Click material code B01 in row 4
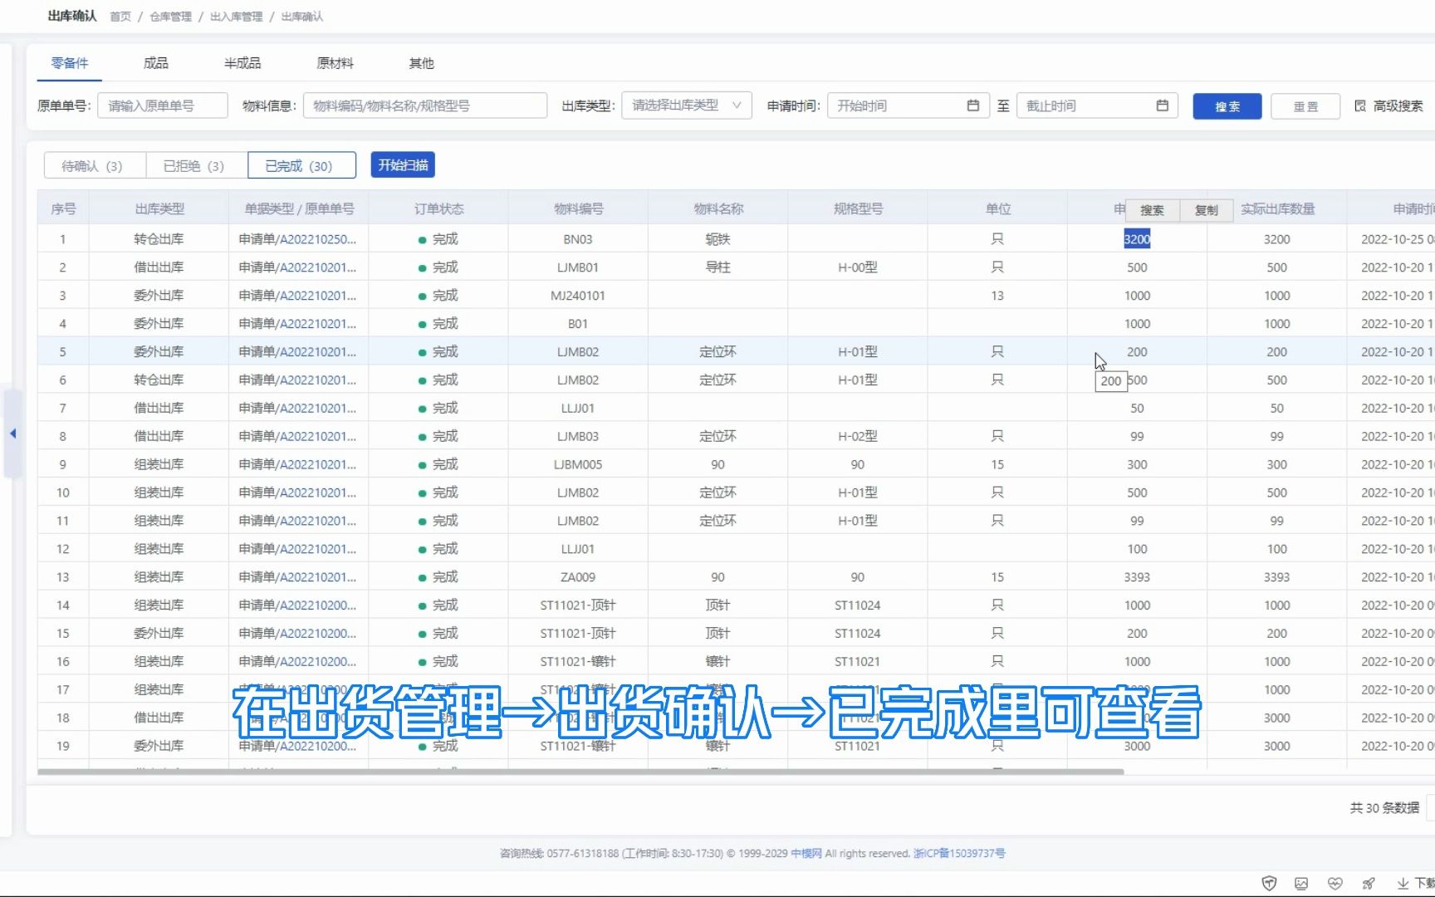This screenshot has width=1435, height=897. [x=578, y=324]
